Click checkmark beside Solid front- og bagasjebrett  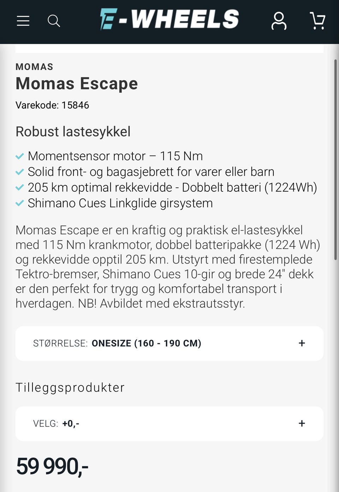20,172
